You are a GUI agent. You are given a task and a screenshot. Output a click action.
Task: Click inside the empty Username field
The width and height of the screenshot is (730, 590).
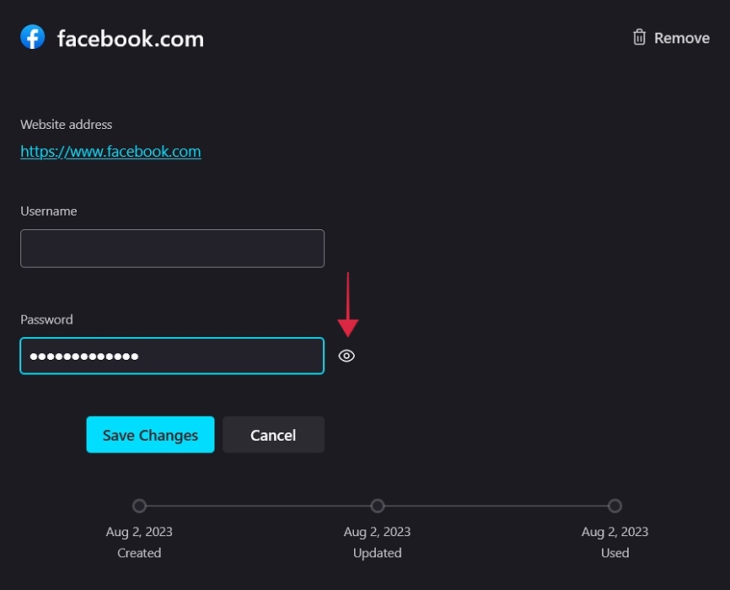(172, 248)
